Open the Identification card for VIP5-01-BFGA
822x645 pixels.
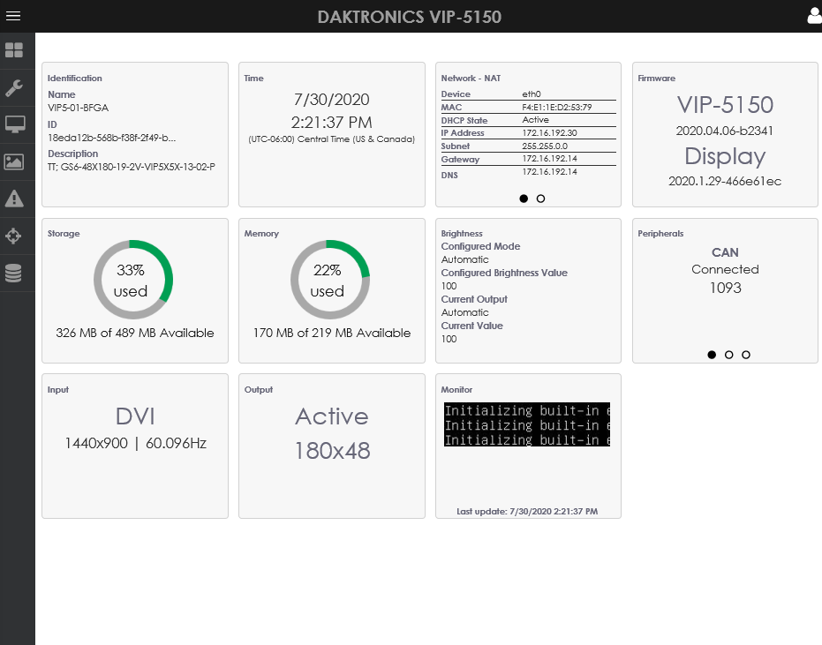pyautogui.click(x=134, y=132)
